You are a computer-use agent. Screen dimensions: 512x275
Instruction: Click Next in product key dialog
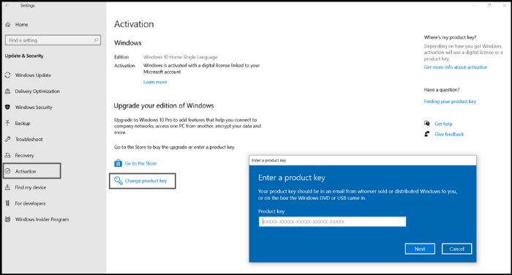[420, 249]
